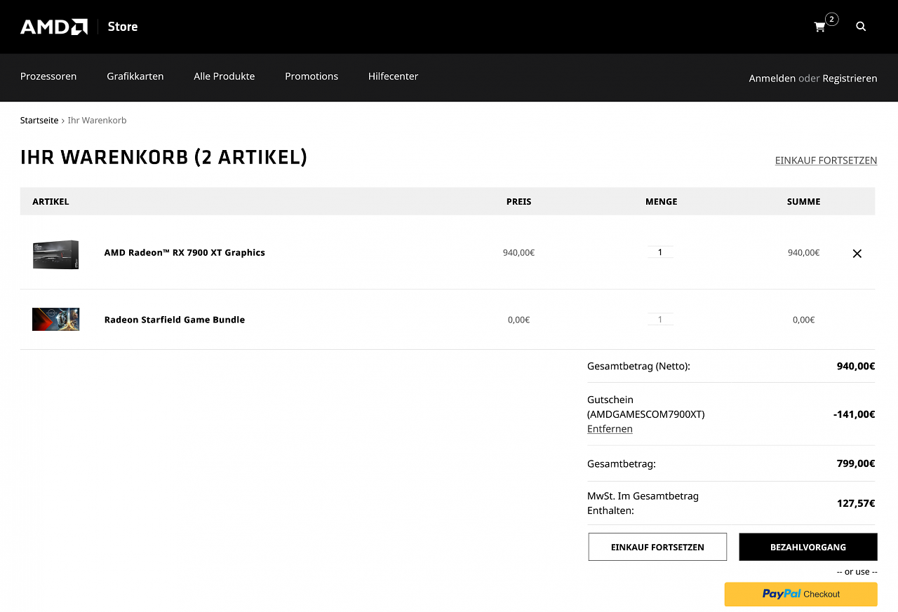The width and height of the screenshot is (898, 612).
Task: Click the SUMME column header
Action: (x=804, y=202)
